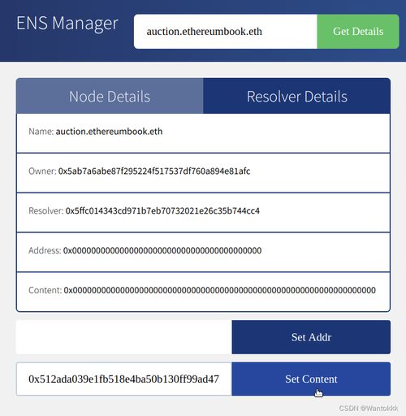Click the ENS Manager title
Screen dimensions: 406x416
pos(67,24)
